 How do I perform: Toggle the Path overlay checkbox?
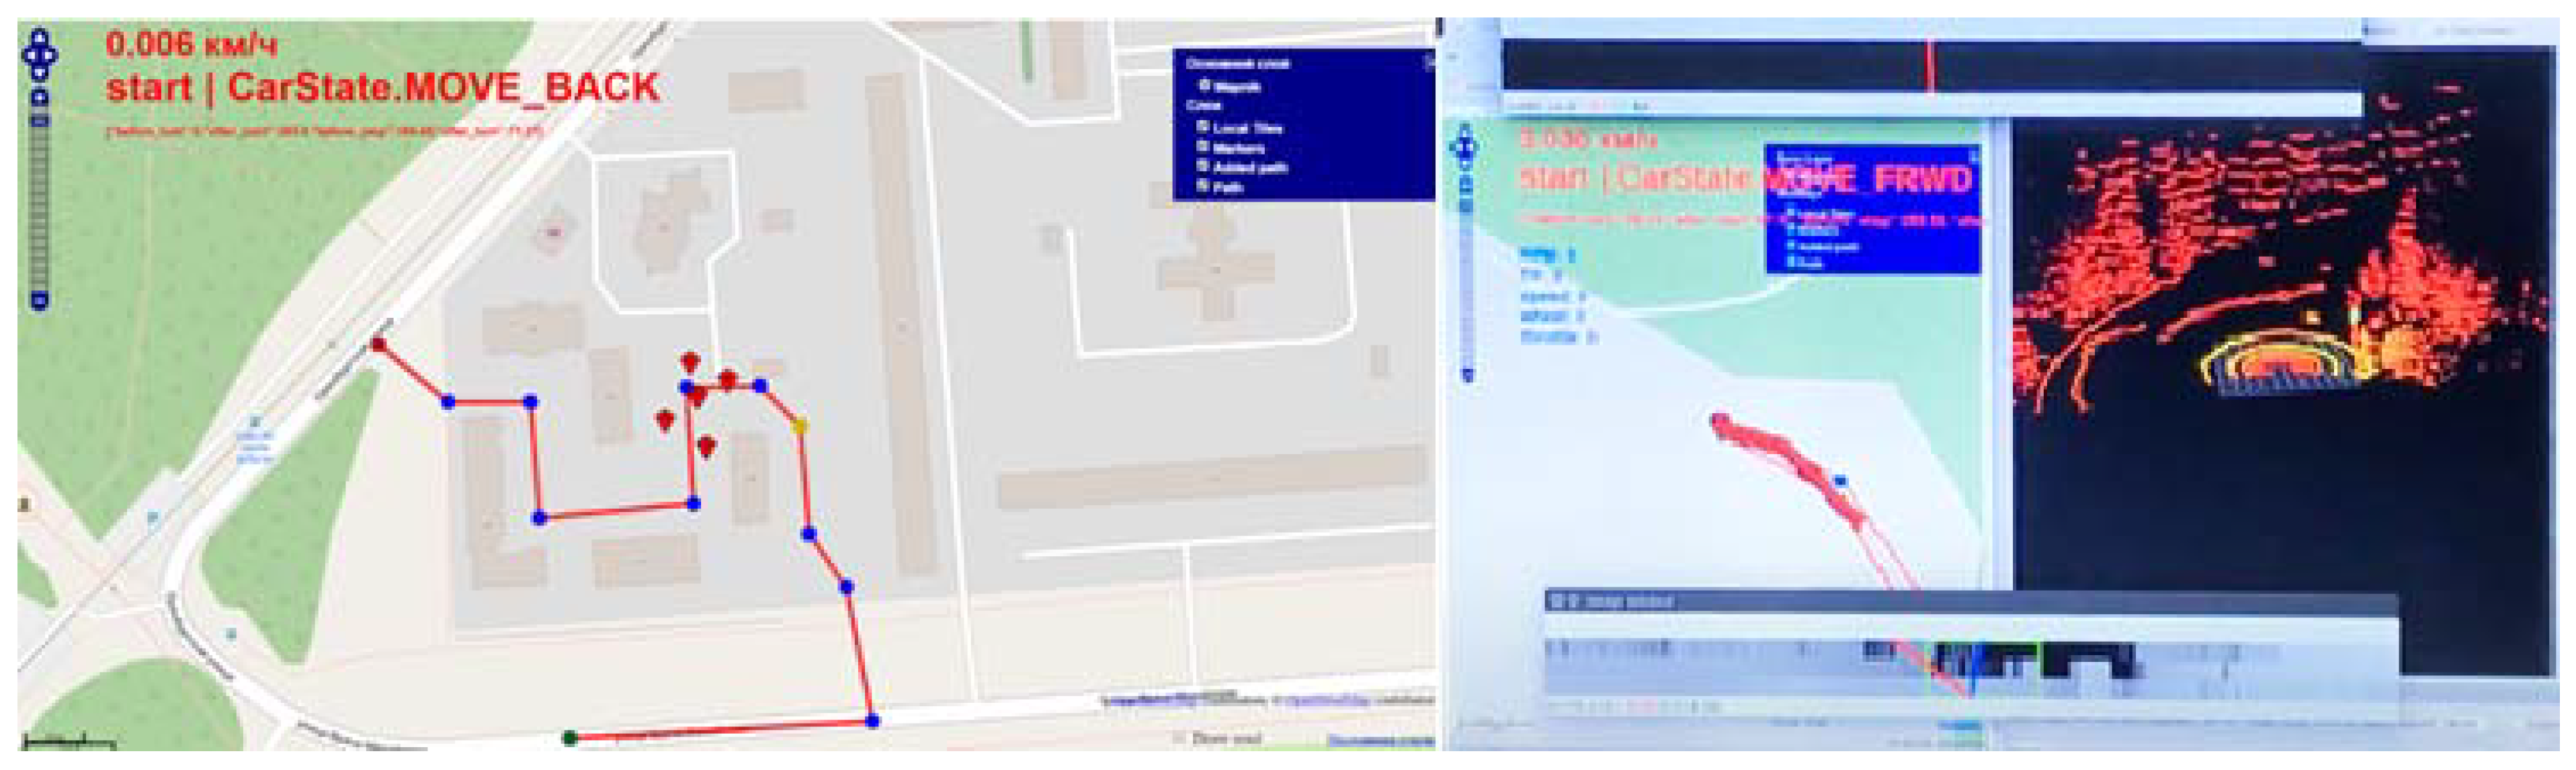coord(1204,186)
